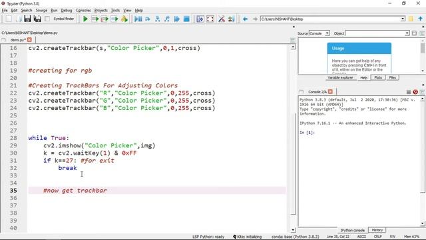
Task: Open the Source Console dropdown
Action: (x=319, y=33)
